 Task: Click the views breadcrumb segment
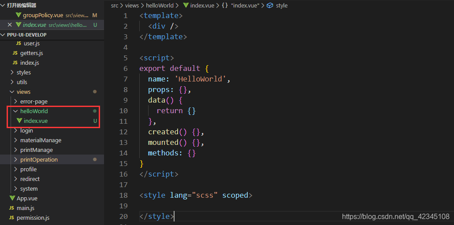[x=132, y=5]
